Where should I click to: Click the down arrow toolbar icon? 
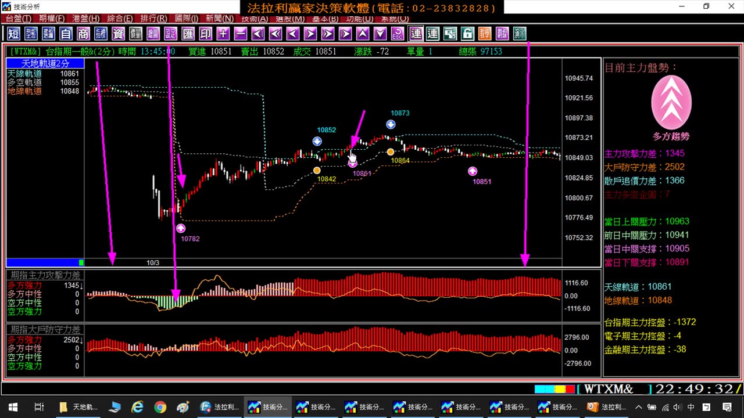(380, 33)
